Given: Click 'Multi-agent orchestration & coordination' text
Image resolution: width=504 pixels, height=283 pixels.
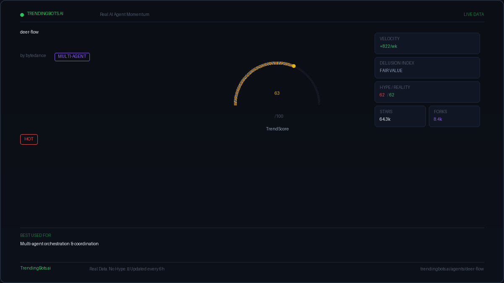Looking at the screenshot, I should coord(59,244).
